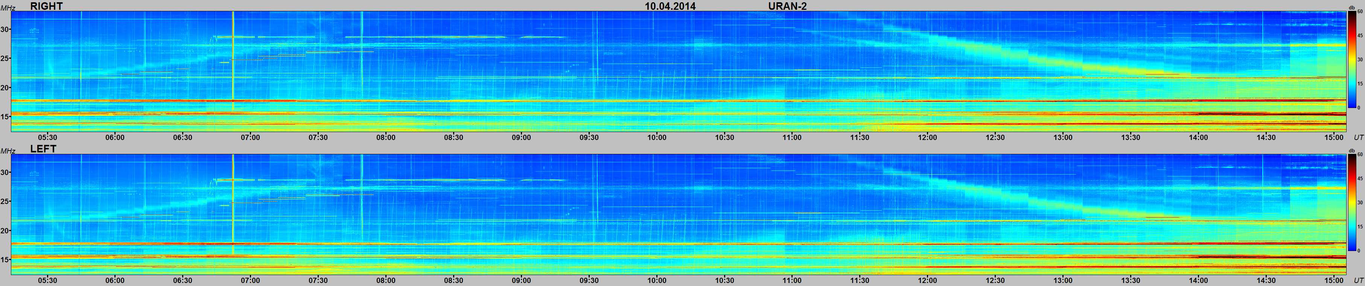Click the 15 MHz tick in LEFT panel
1365x286 pixels.
(x=5, y=260)
